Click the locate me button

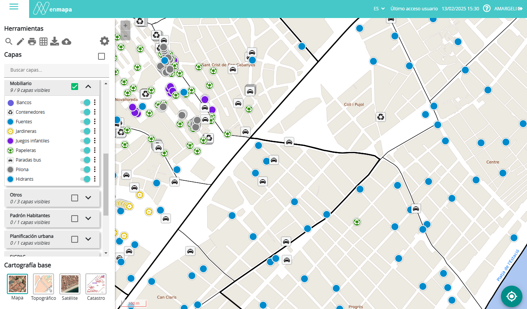coord(511,296)
